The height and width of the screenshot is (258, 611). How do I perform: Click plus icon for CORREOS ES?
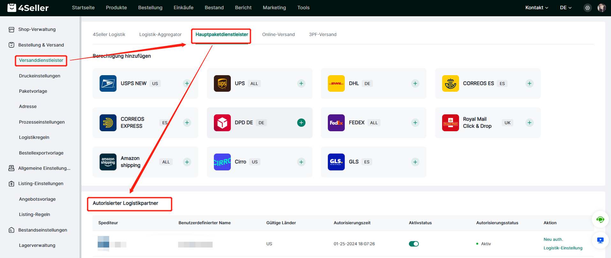(530, 83)
